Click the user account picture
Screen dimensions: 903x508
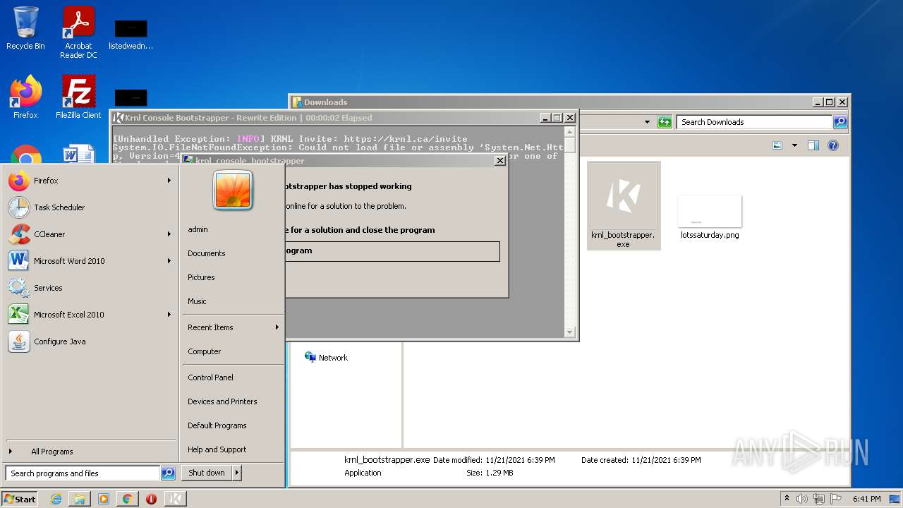[x=233, y=190]
